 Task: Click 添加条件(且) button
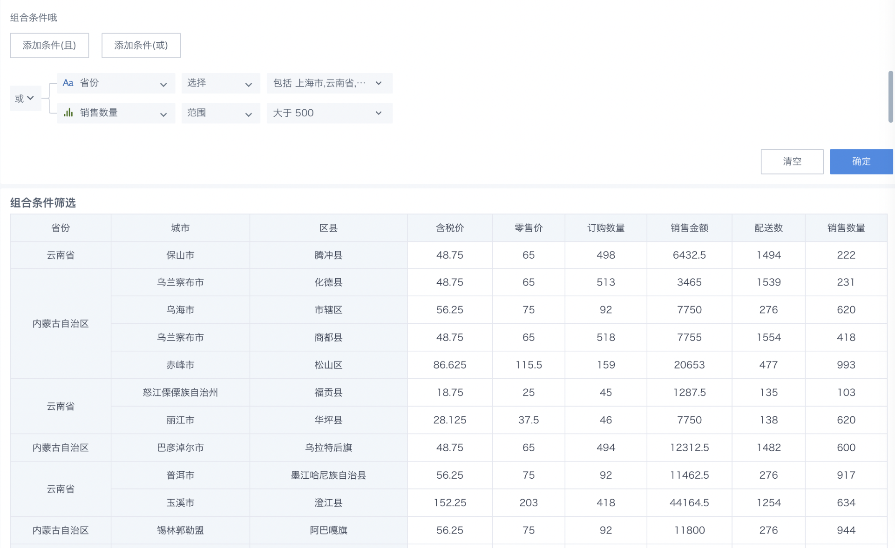tap(49, 45)
